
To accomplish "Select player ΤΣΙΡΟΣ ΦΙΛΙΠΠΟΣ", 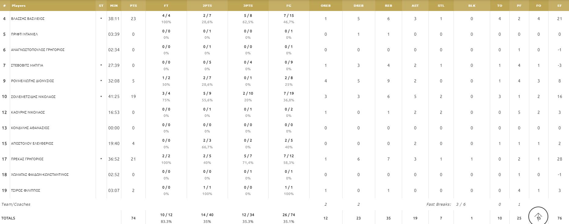I will pyautogui.click(x=26, y=190).
